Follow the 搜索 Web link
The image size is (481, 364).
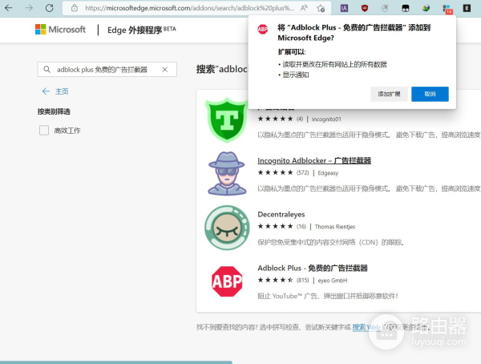click(366, 327)
